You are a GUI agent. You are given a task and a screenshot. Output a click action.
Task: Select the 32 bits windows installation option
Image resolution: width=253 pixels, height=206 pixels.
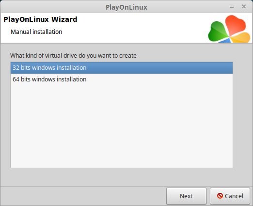click(x=122, y=68)
